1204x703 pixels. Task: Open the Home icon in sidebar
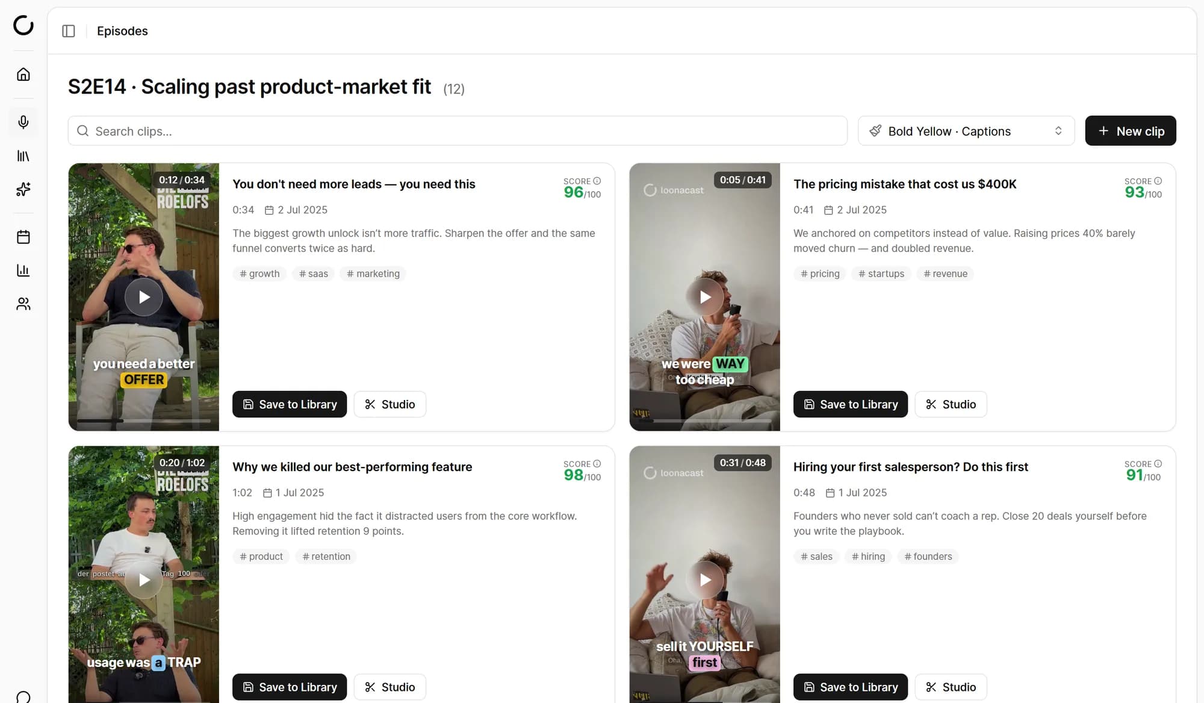click(x=23, y=74)
